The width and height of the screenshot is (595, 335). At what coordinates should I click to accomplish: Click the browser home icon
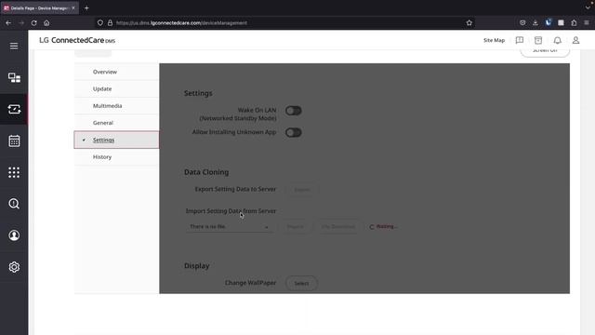(x=46, y=22)
